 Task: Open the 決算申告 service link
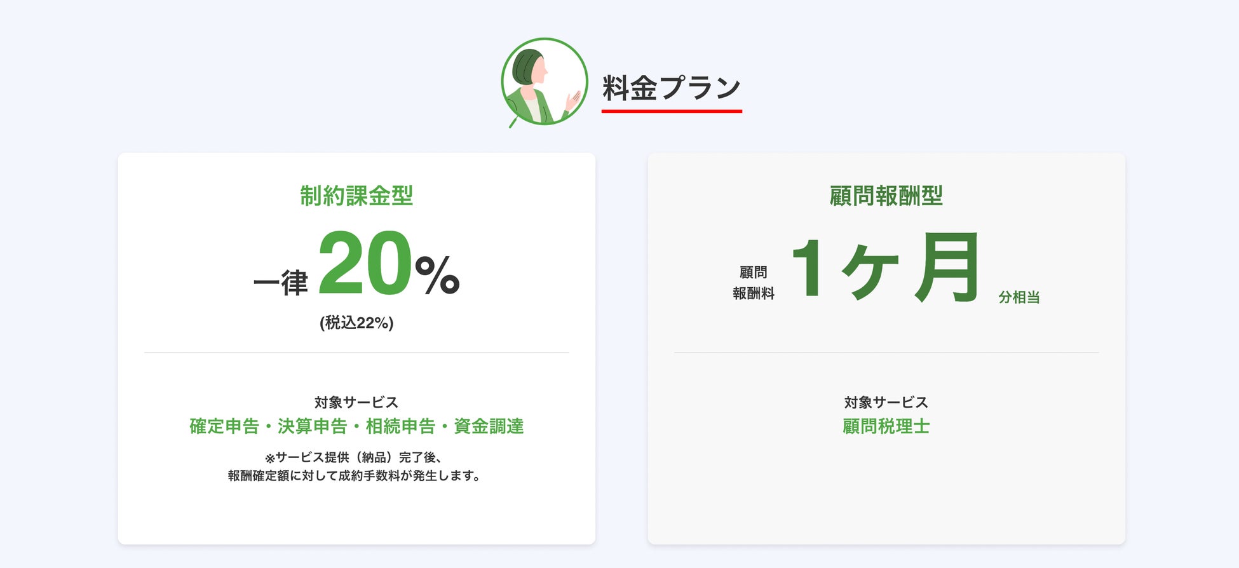(x=313, y=426)
